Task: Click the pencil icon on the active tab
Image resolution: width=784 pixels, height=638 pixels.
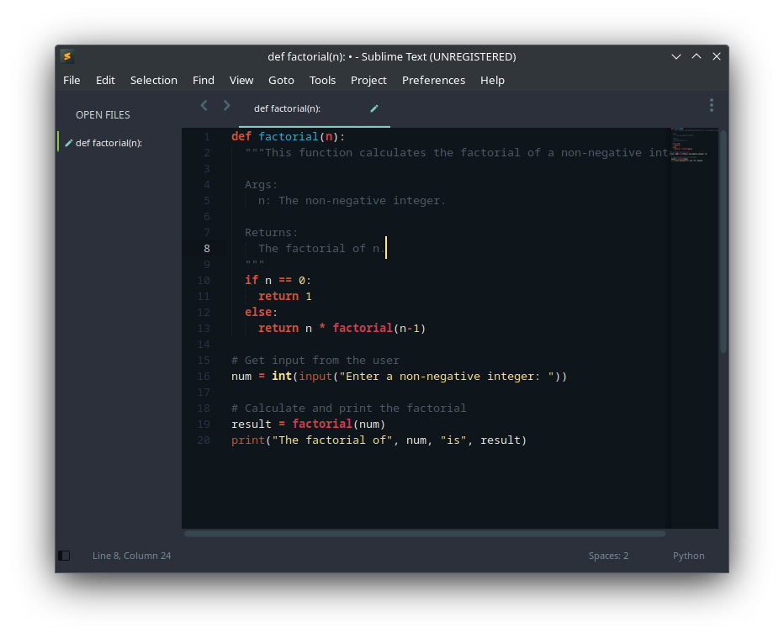Action: [373, 108]
